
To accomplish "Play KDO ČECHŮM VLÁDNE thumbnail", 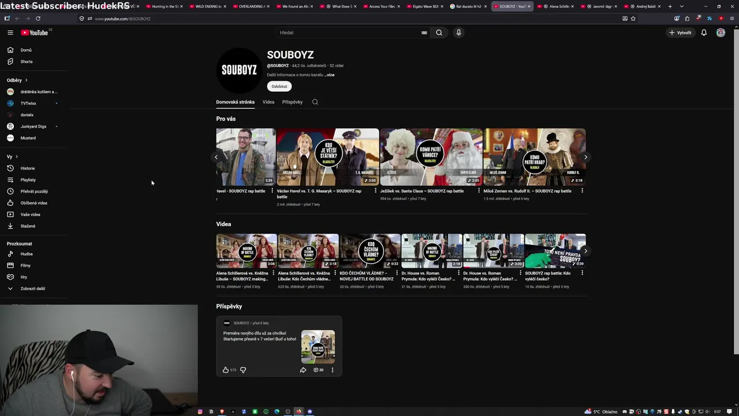I will coord(370,251).
